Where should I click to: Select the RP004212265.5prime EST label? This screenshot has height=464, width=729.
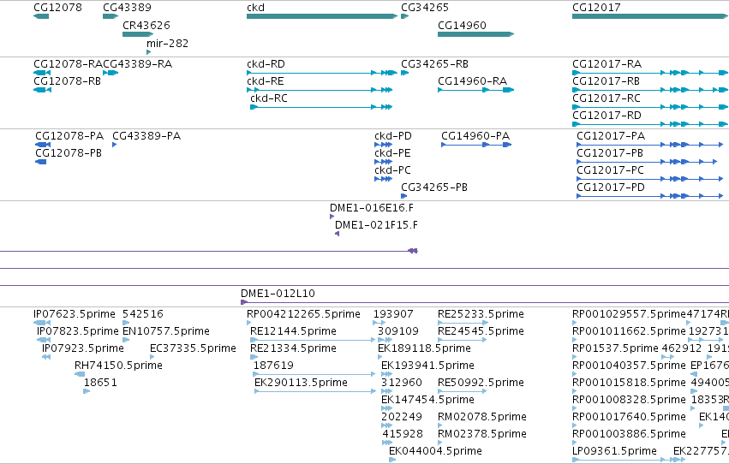[303, 314]
